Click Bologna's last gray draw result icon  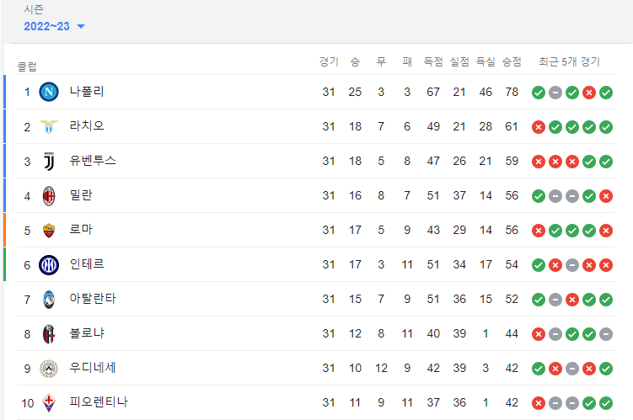(606, 334)
